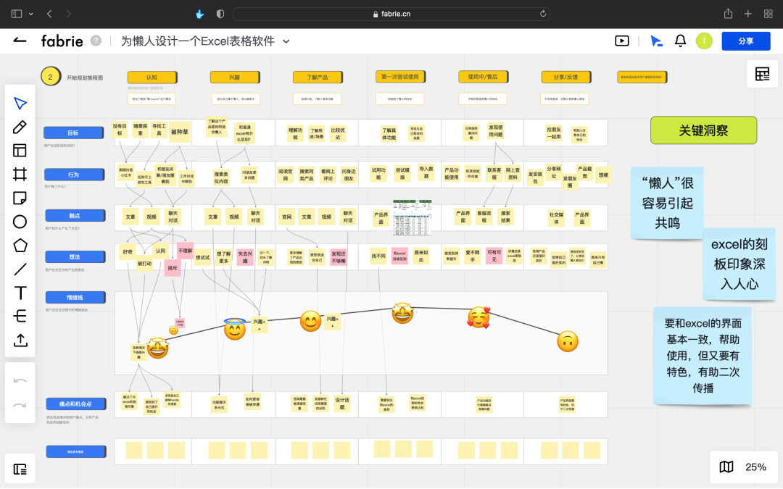The height and width of the screenshot is (489, 783).
Task: Select the yellow step number 2 circle
Action: coord(51,77)
